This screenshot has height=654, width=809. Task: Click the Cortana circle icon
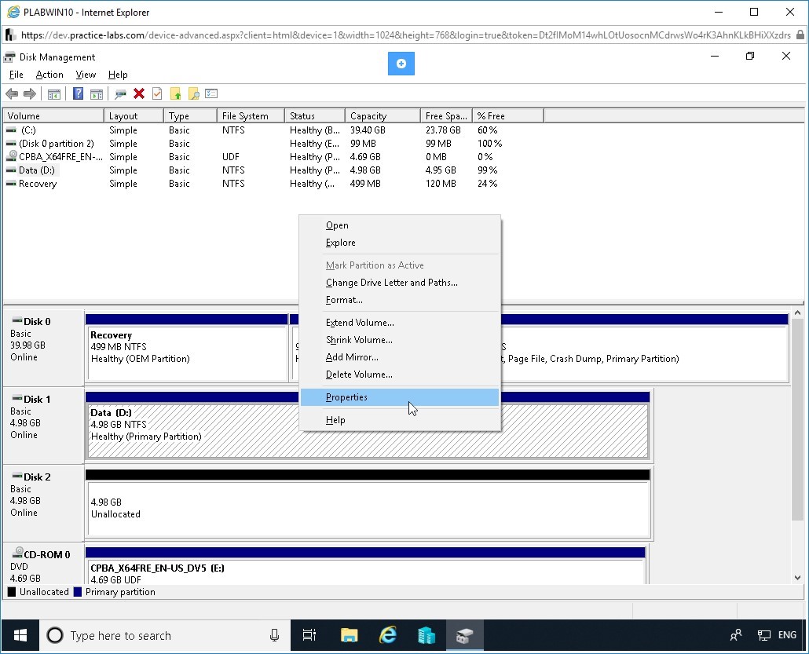coord(55,635)
